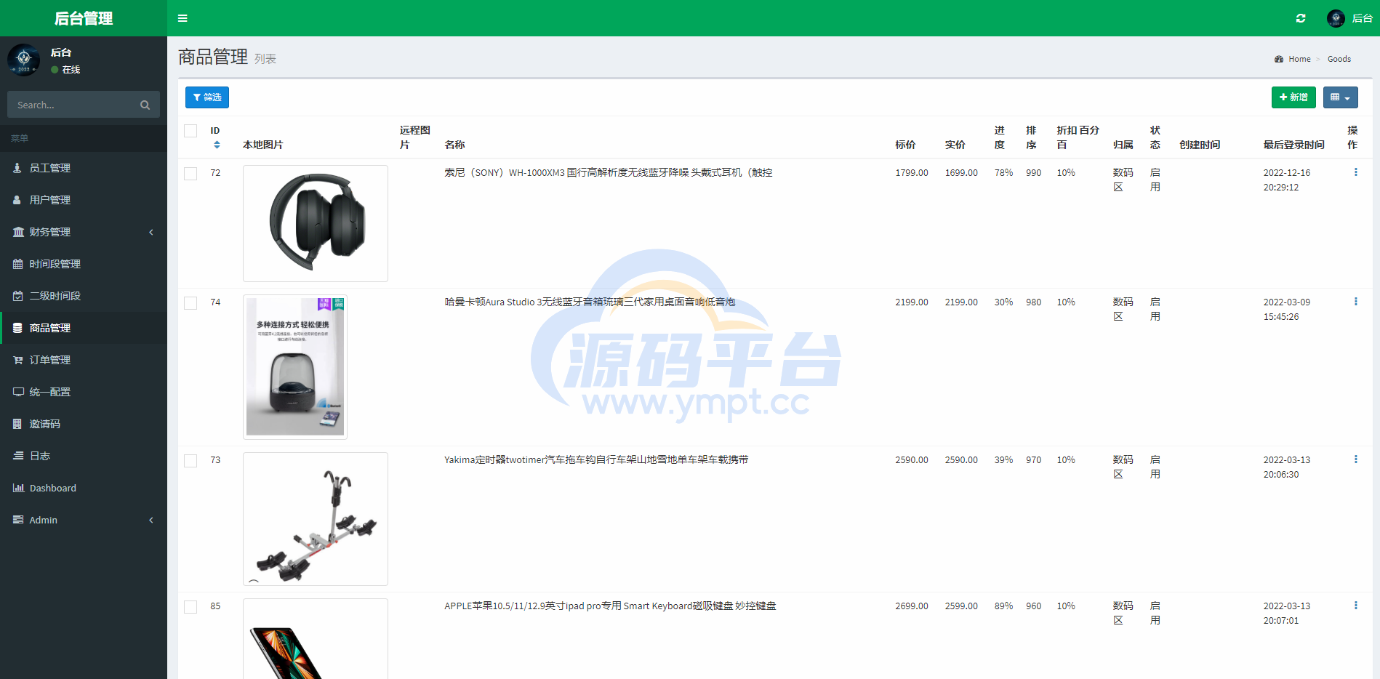This screenshot has height=679, width=1380.
Task: Open row 85 actions ellipsis icon
Action: coord(1355,606)
